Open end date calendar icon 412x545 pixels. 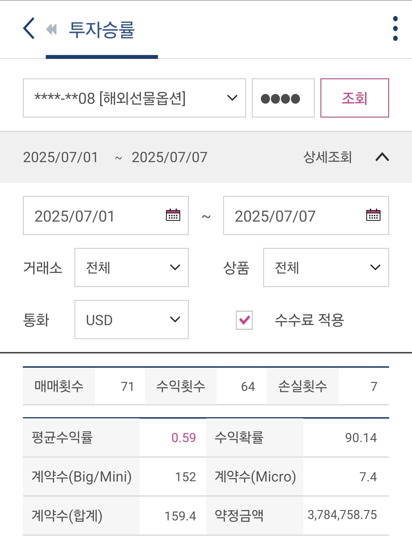(373, 215)
